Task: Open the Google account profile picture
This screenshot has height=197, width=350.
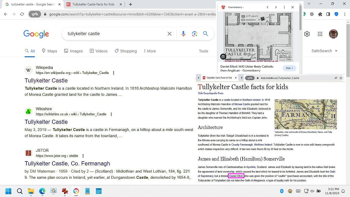Action: click(x=333, y=34)
